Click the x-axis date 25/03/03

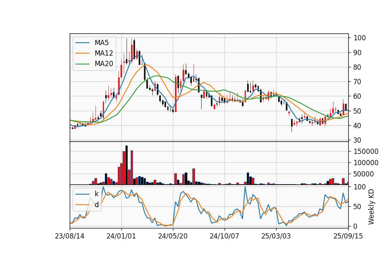[276, 236]
